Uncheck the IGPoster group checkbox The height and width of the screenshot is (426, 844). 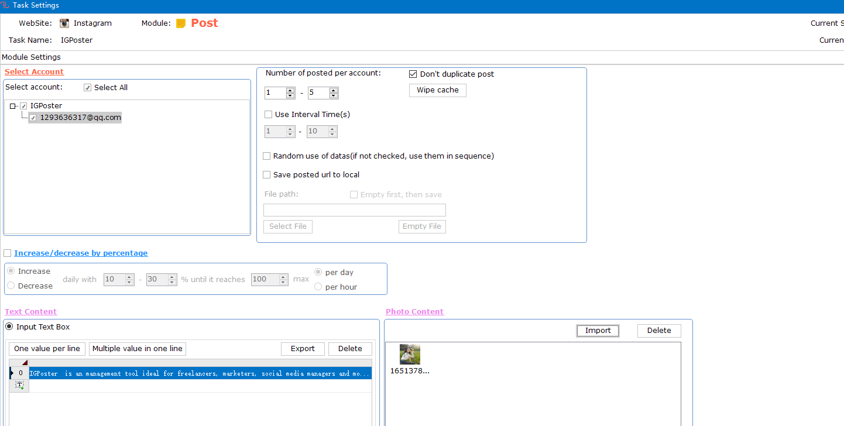click(23, 106)
